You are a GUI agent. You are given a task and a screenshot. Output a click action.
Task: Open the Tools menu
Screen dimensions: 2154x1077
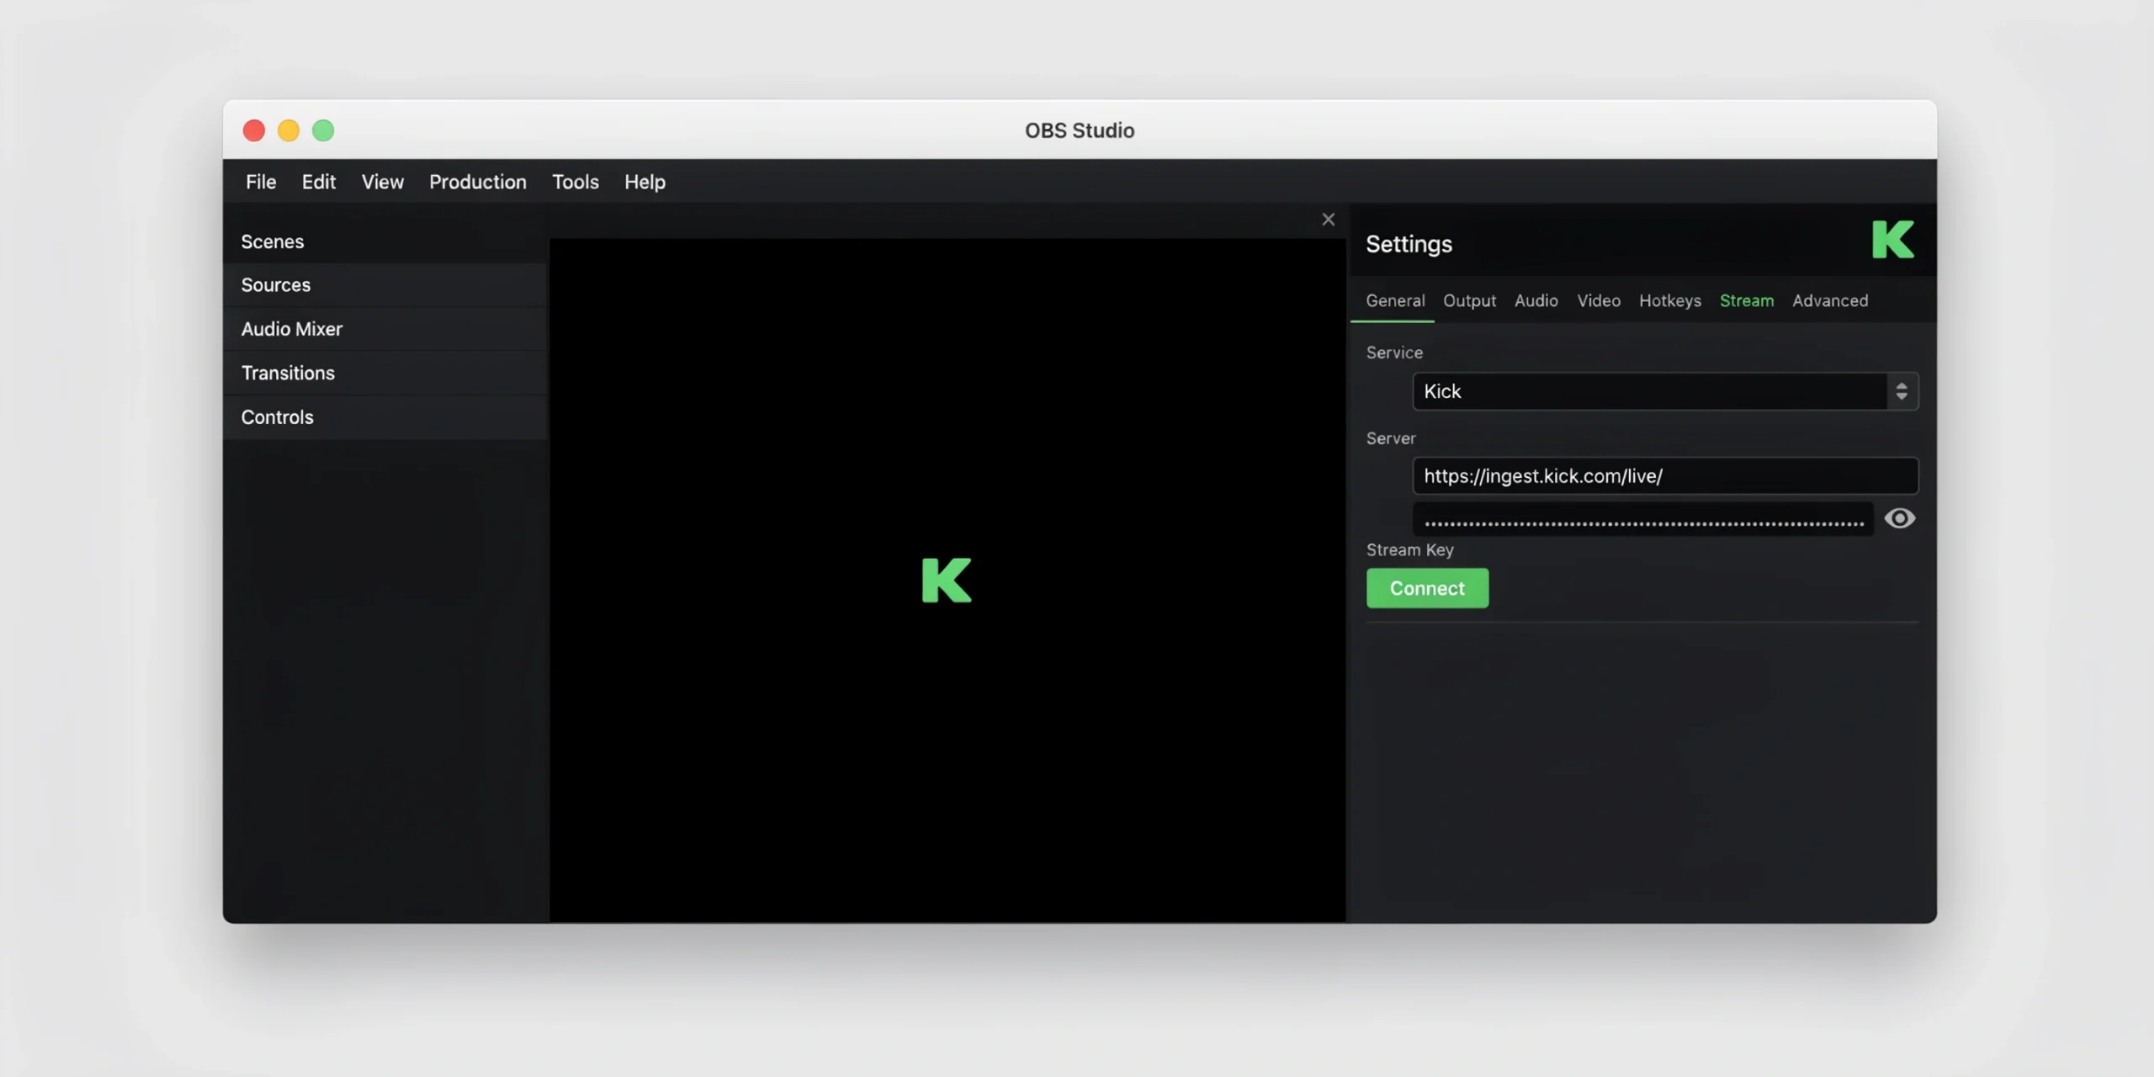pyautogui.click(x=576, y=182)
